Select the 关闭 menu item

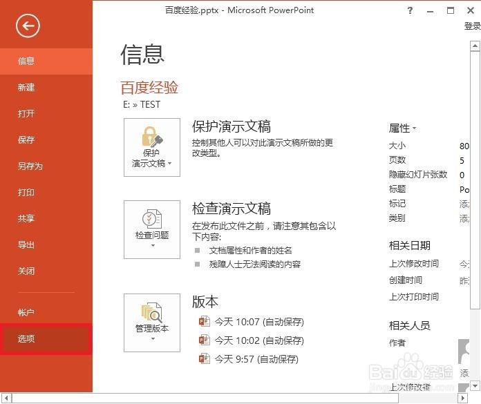[x=46, y=271]
